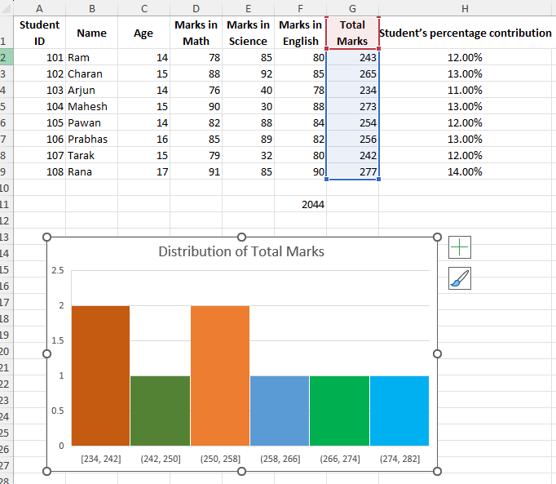
Task: Click the 2.5 value on vertical axis
Action: tap(58, 270)
